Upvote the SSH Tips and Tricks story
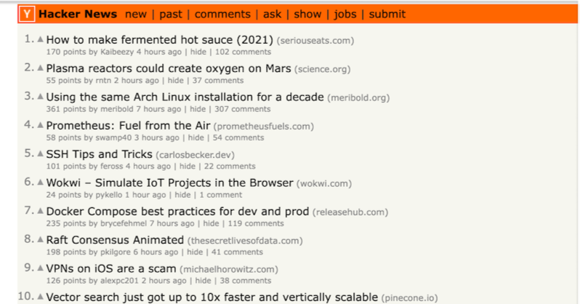Screen dimensions: 580x304 click(40, 154)
